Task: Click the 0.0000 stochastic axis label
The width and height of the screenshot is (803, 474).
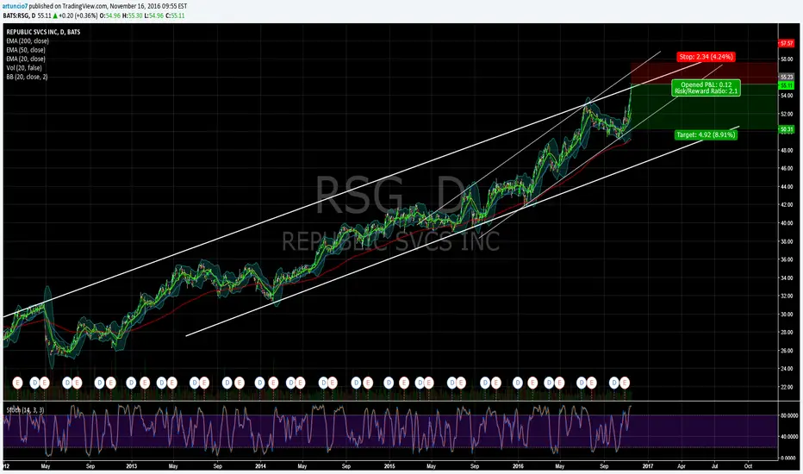Action: coord(790,458)
